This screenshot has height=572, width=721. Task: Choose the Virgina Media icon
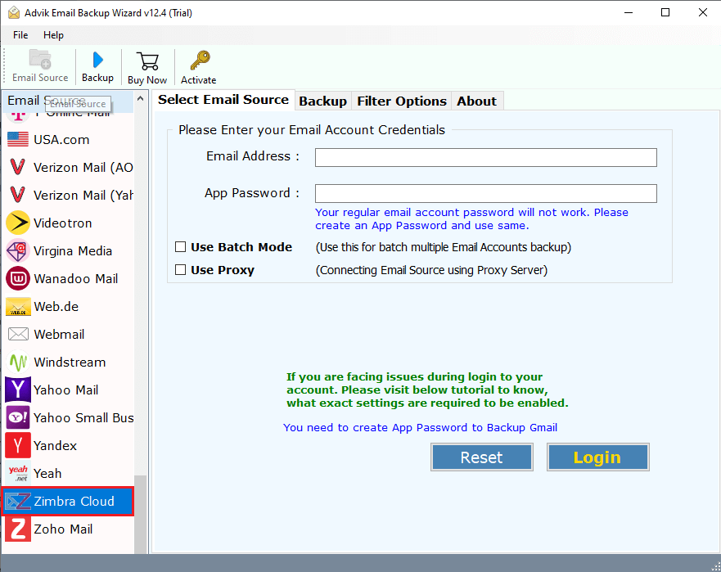tap(18, 250)
